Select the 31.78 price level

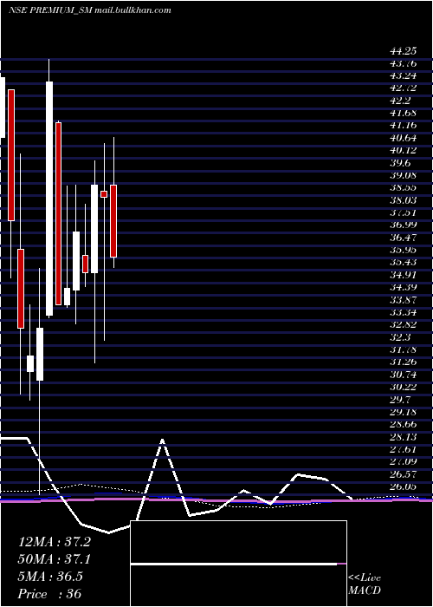(x=403, y=349)
